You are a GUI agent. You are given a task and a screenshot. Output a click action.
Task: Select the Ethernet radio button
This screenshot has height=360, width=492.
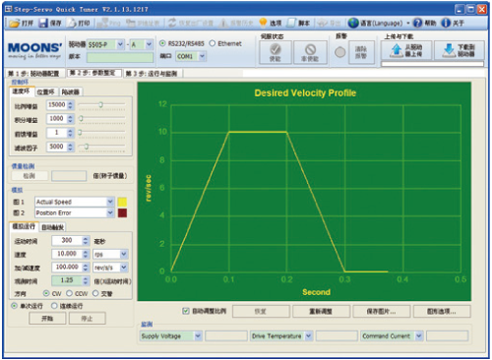coord(213,43)
